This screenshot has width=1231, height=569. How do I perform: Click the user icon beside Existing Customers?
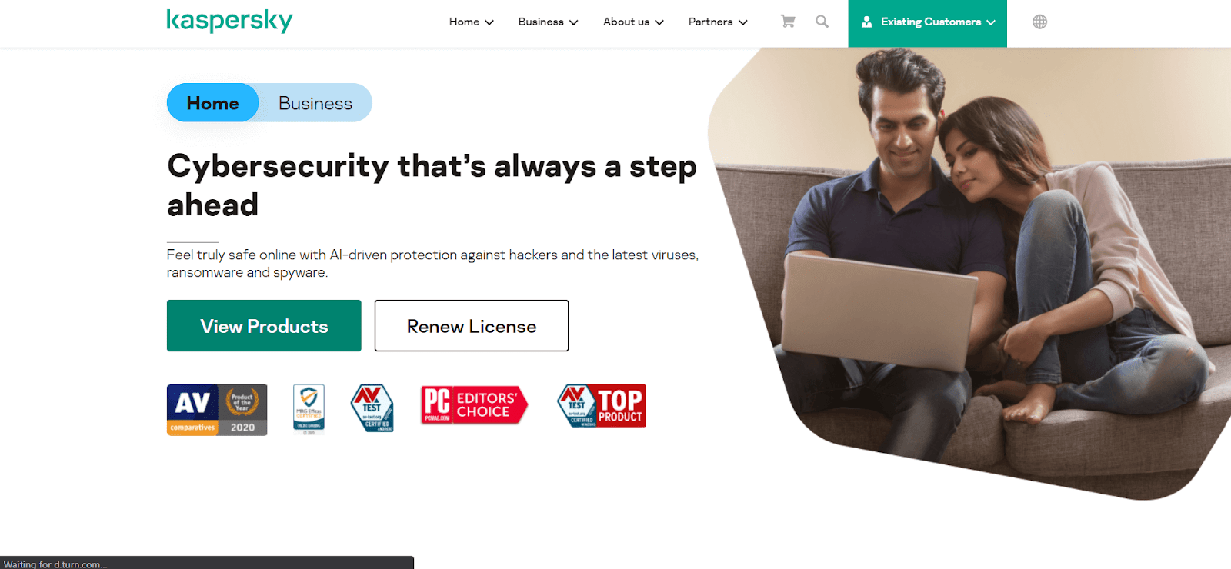[x=866, y=22]
